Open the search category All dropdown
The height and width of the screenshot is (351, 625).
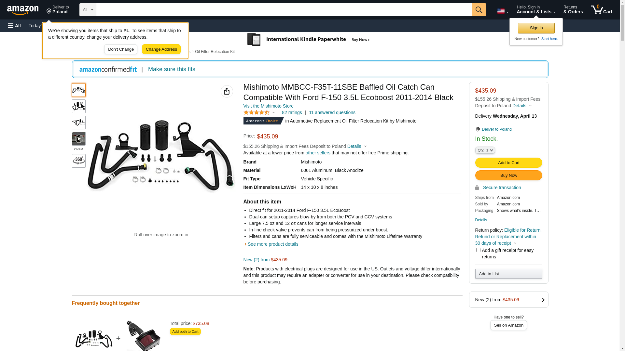(88, 10)
